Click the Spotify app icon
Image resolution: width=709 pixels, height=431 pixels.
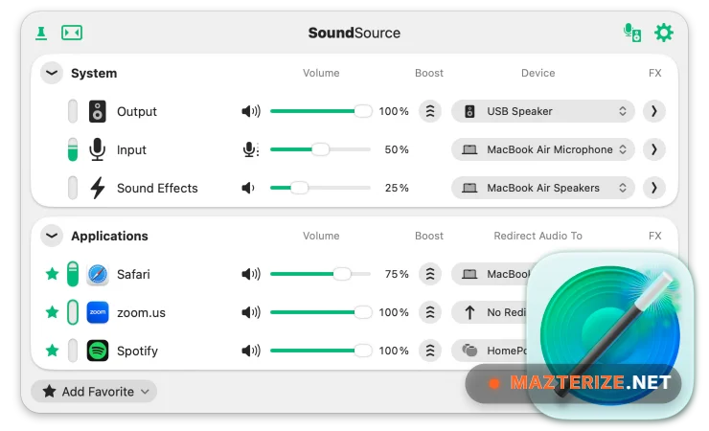pyautogui.click(x=98, y=352)
